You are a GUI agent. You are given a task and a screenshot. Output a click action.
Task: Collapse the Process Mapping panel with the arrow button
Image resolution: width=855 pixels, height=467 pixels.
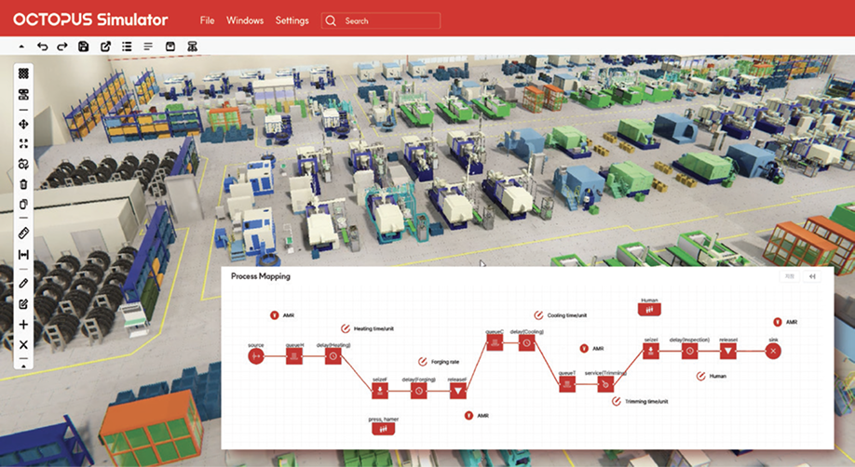tap(812, 276)
